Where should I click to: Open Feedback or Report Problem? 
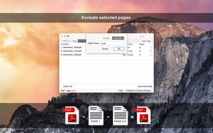click(x=138, y=91)
